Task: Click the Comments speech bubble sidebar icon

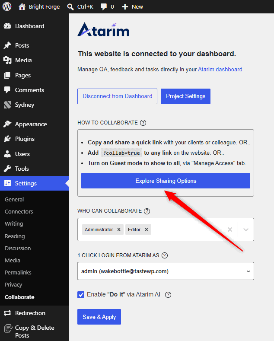Action: point(7,90)
